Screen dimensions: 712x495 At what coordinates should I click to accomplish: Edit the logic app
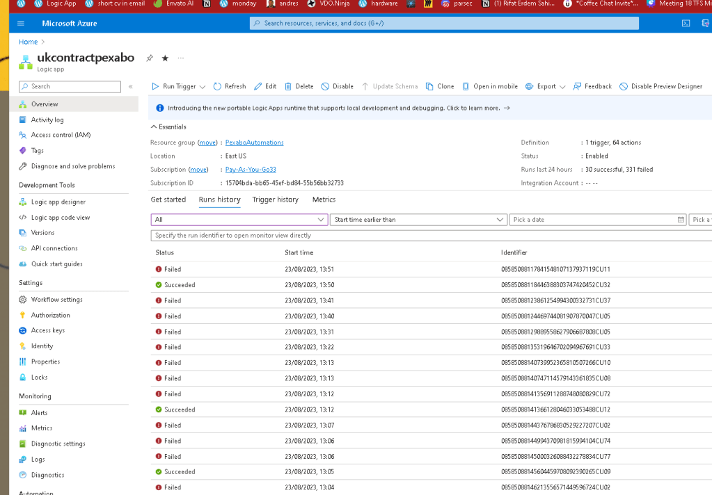point(265,86)
